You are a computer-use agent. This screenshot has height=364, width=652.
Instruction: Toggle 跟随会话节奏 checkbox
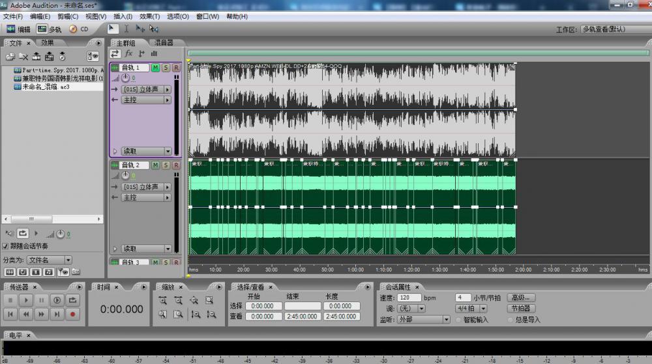(5, 246)
